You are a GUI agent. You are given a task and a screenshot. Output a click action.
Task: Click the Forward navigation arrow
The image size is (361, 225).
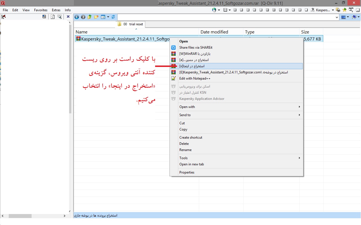(83, 17)
